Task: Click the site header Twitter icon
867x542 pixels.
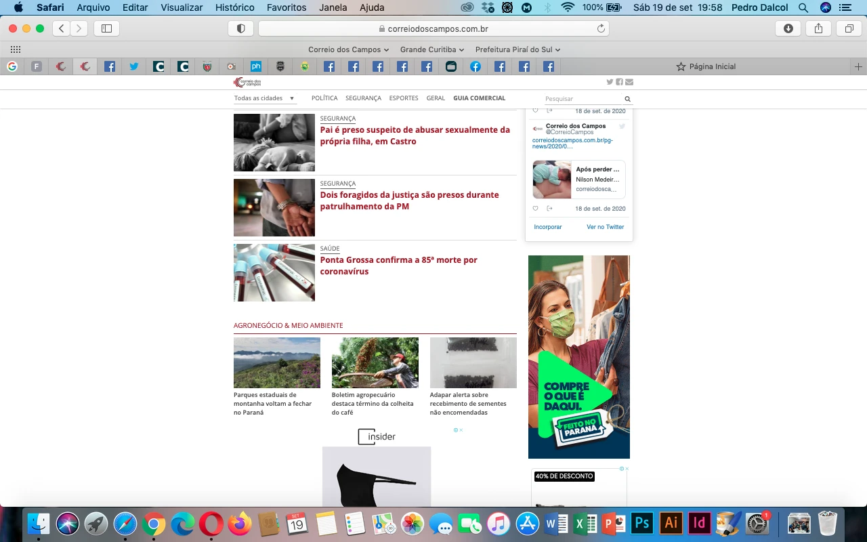Action: [610, 82]
